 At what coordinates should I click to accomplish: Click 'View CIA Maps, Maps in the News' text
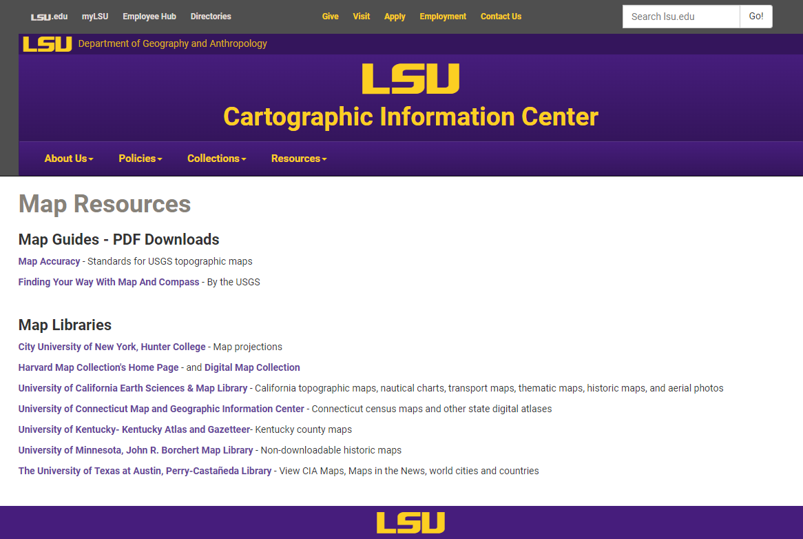click(x=353, y=471)
